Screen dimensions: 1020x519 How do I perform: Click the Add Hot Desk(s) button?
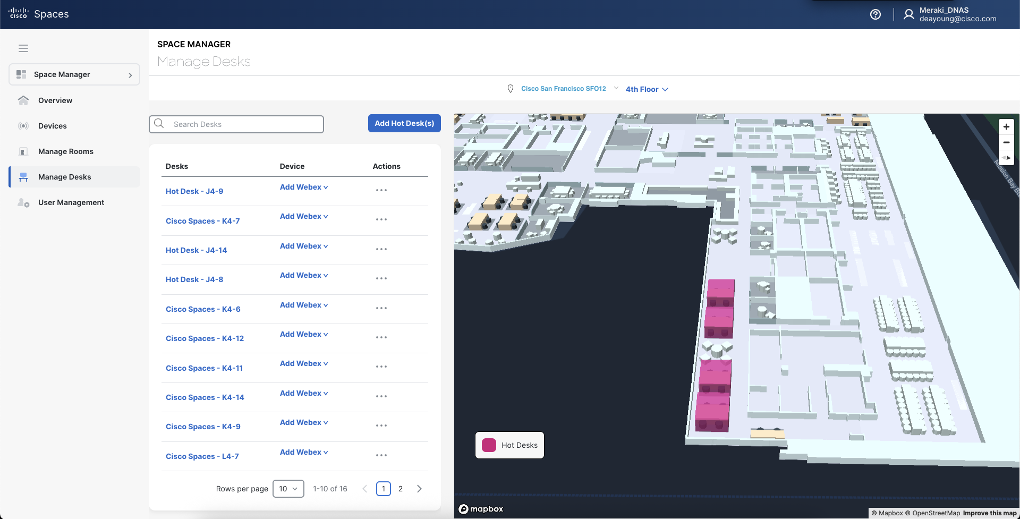404,123
